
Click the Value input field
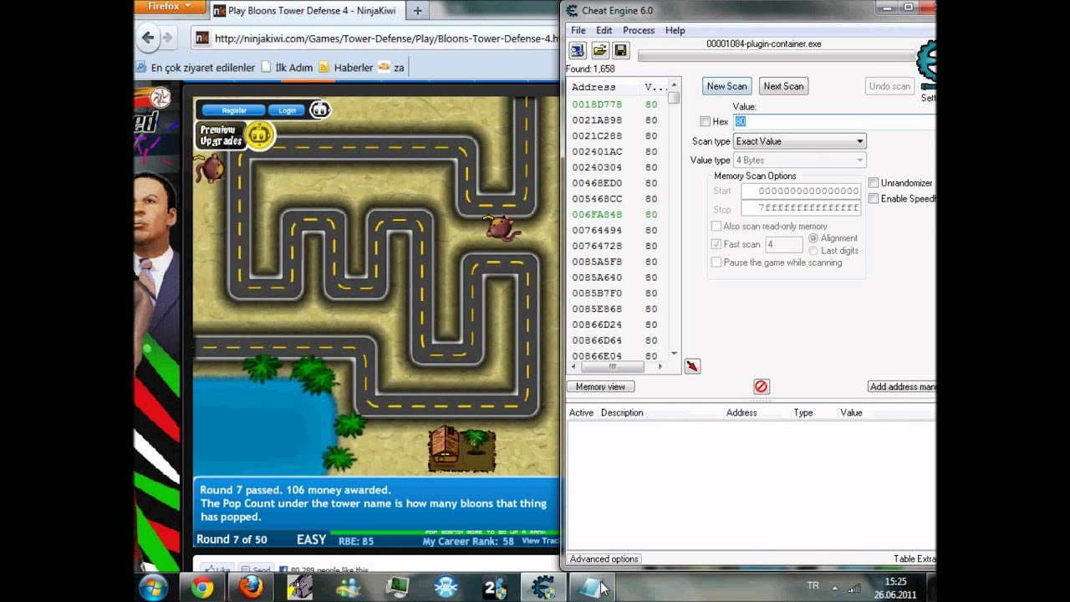834,122
